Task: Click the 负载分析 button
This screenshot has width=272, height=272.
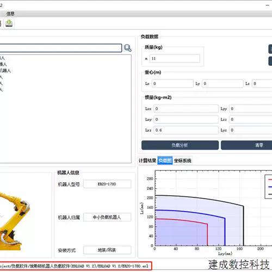Action: pos(180,145)
